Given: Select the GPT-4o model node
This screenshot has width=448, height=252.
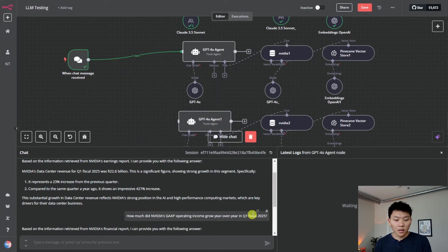Looking at the screenshot, I should tap(195, 90).
